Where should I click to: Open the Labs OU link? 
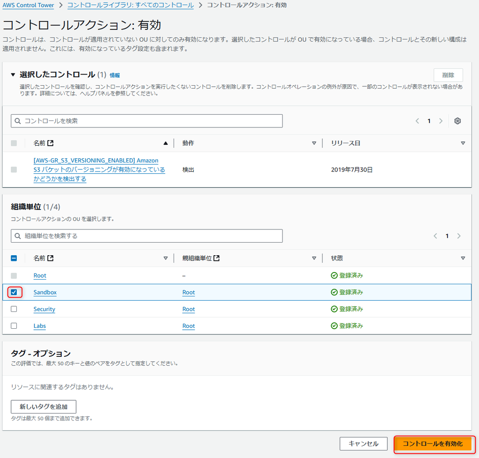(40, 326)
